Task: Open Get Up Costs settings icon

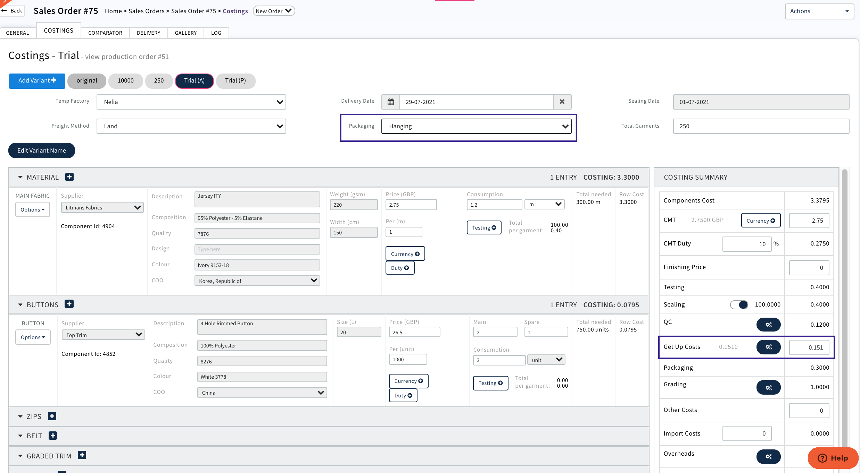Action: pos(768,347)
